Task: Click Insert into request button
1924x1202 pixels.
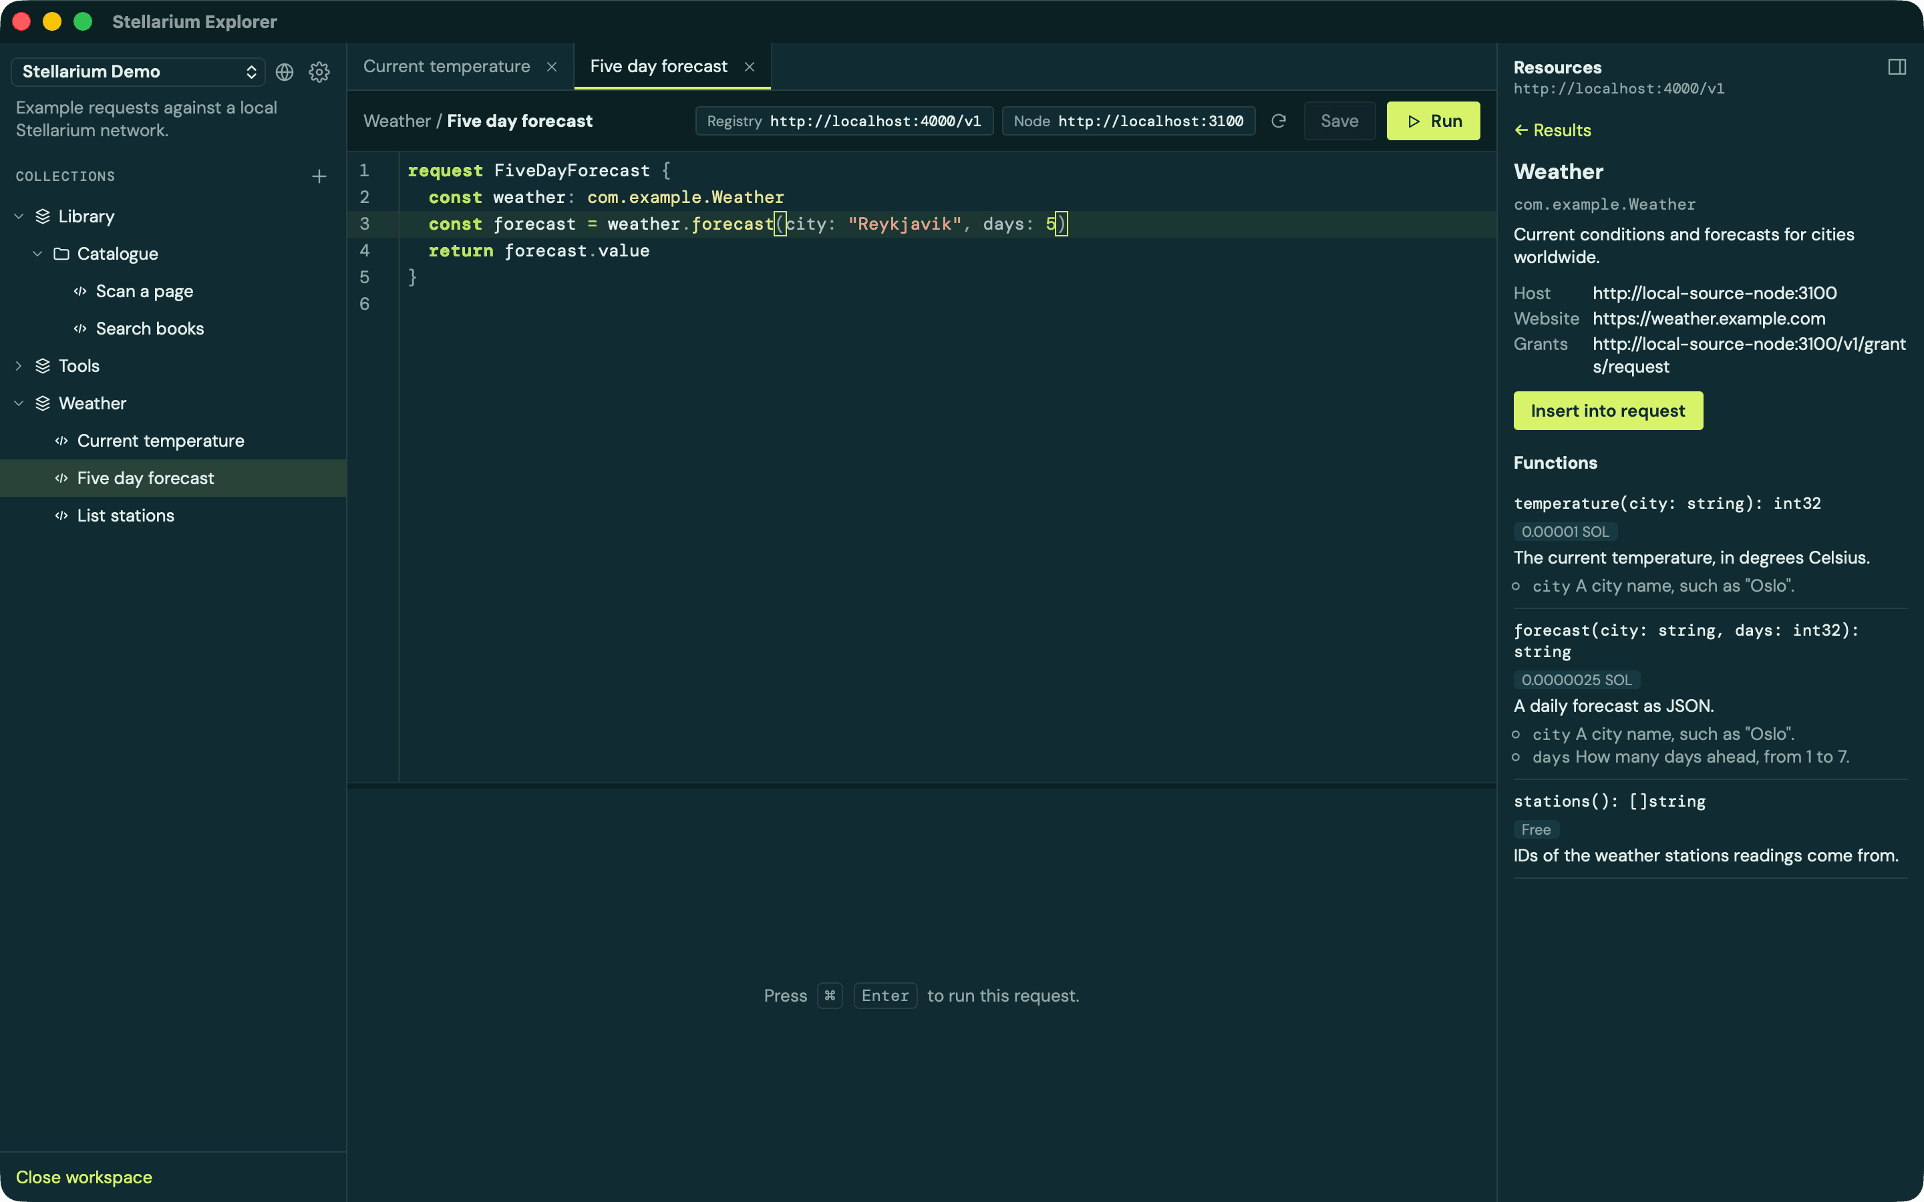Action: point(1607,410)
